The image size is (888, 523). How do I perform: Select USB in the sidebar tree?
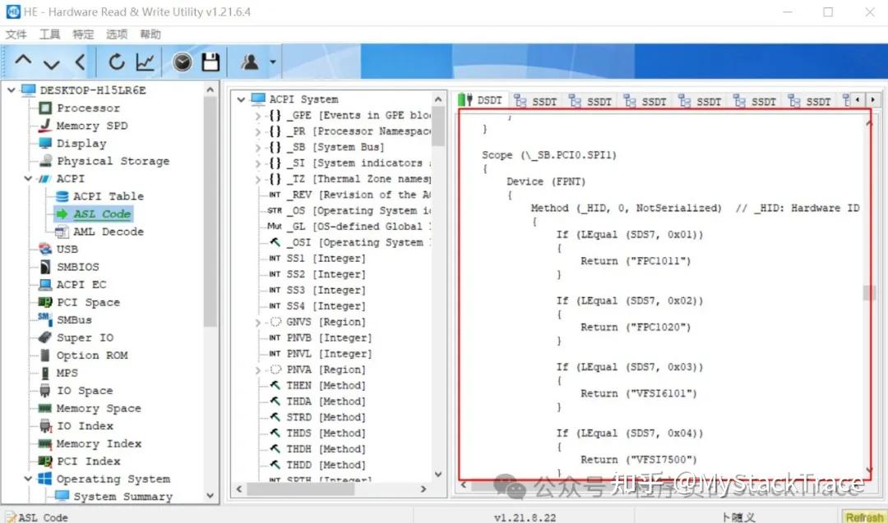pyautogui.click(x=67, y=250)
